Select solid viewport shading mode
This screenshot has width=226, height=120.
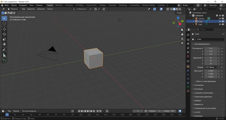(x=174, y=9)
